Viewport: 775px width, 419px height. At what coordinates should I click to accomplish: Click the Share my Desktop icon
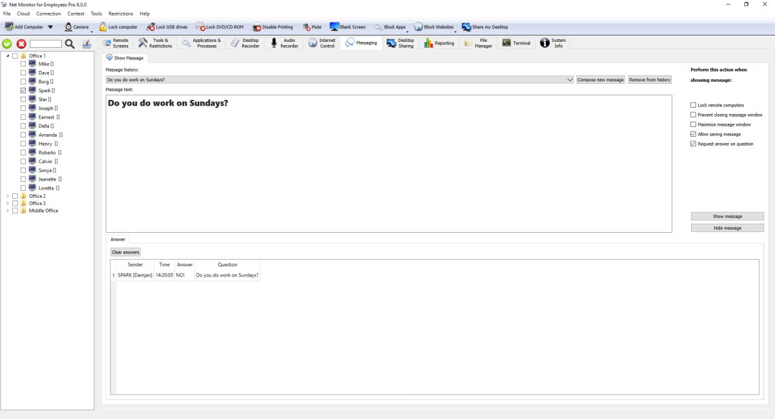click(x=466, y=27)
